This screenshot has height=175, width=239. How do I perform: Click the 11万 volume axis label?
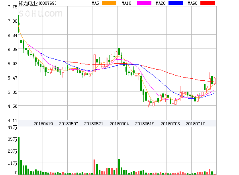tap(12, 163)
